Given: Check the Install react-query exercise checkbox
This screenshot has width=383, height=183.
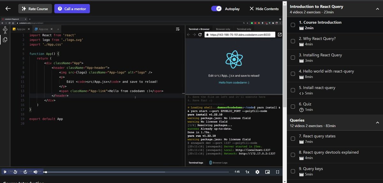Looking at the screenshot, I should 293,90.
